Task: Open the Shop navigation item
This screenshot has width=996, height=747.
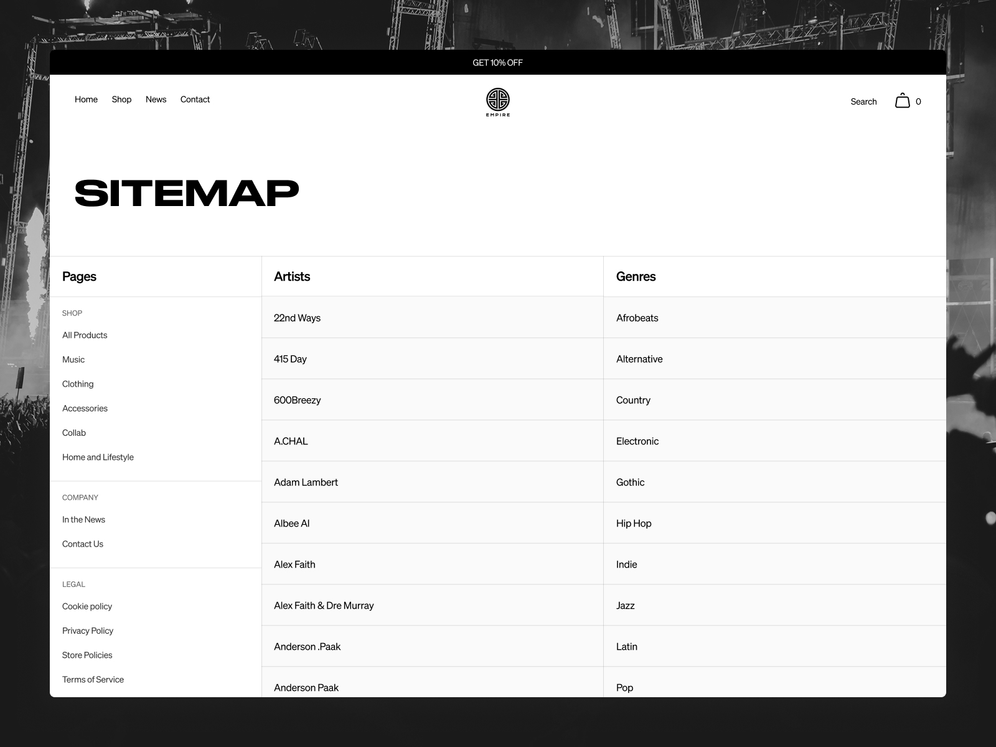Action: pos(121,99)
